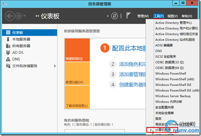Choose ODBC 数据源(64 位)

point(169,68)
